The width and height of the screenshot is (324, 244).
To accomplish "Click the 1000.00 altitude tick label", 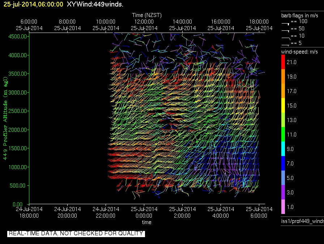I will coord(18,167).
